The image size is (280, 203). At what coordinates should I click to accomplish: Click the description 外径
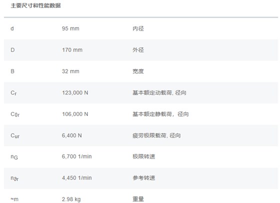(138, 50)
